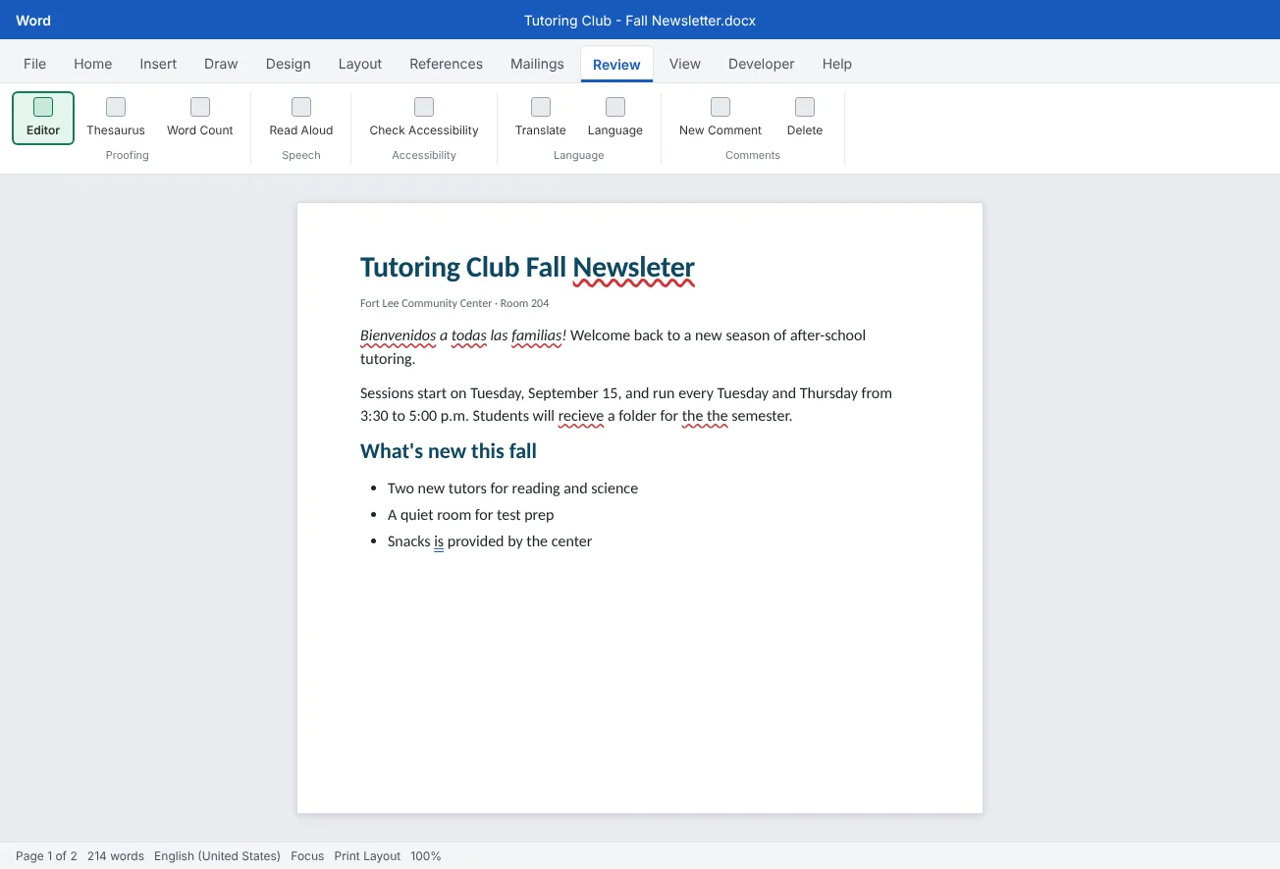Open the Editor proofing tool
The image size is (1280, 869).
(x=43, y=118)
